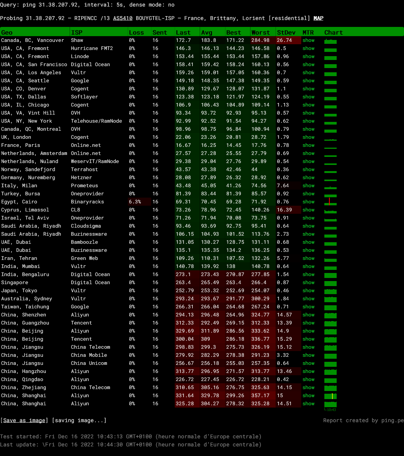
Task: Click the Geo column header
Action: pyautogui.click(x=7, y=32)
